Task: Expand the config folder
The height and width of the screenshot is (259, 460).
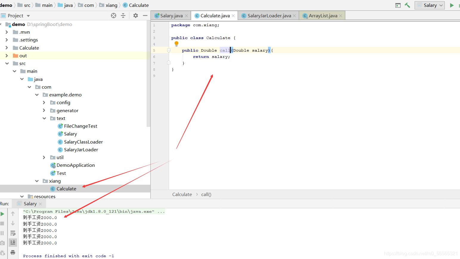Action: tap(44, 102)
